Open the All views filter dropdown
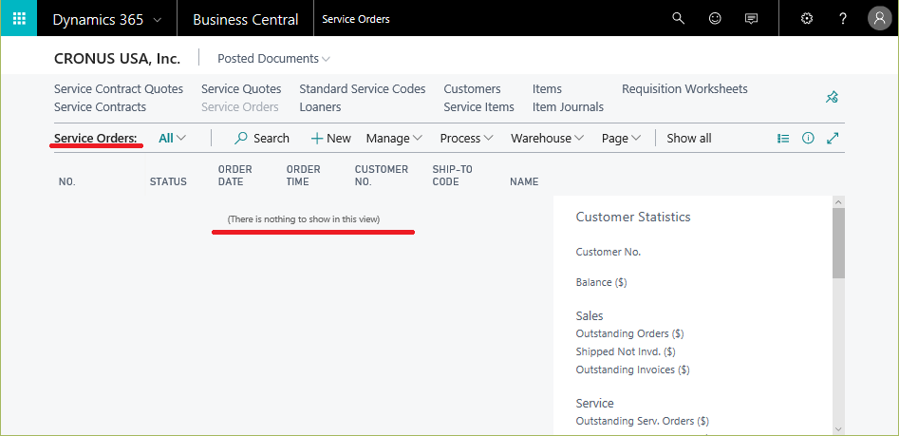Viewport: 899px width, 436px height. pyautogui.click(x=173, y=139)
